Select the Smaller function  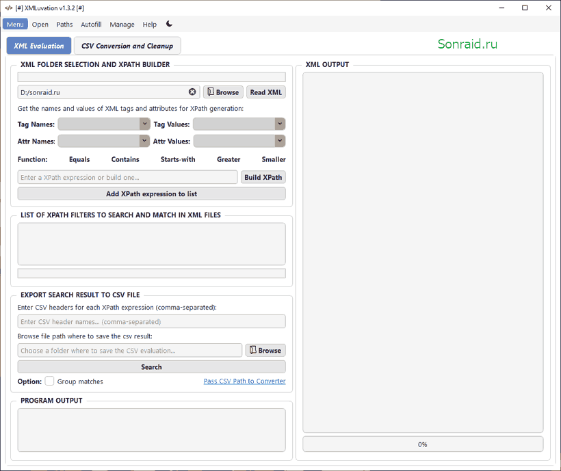coord(274,159)
